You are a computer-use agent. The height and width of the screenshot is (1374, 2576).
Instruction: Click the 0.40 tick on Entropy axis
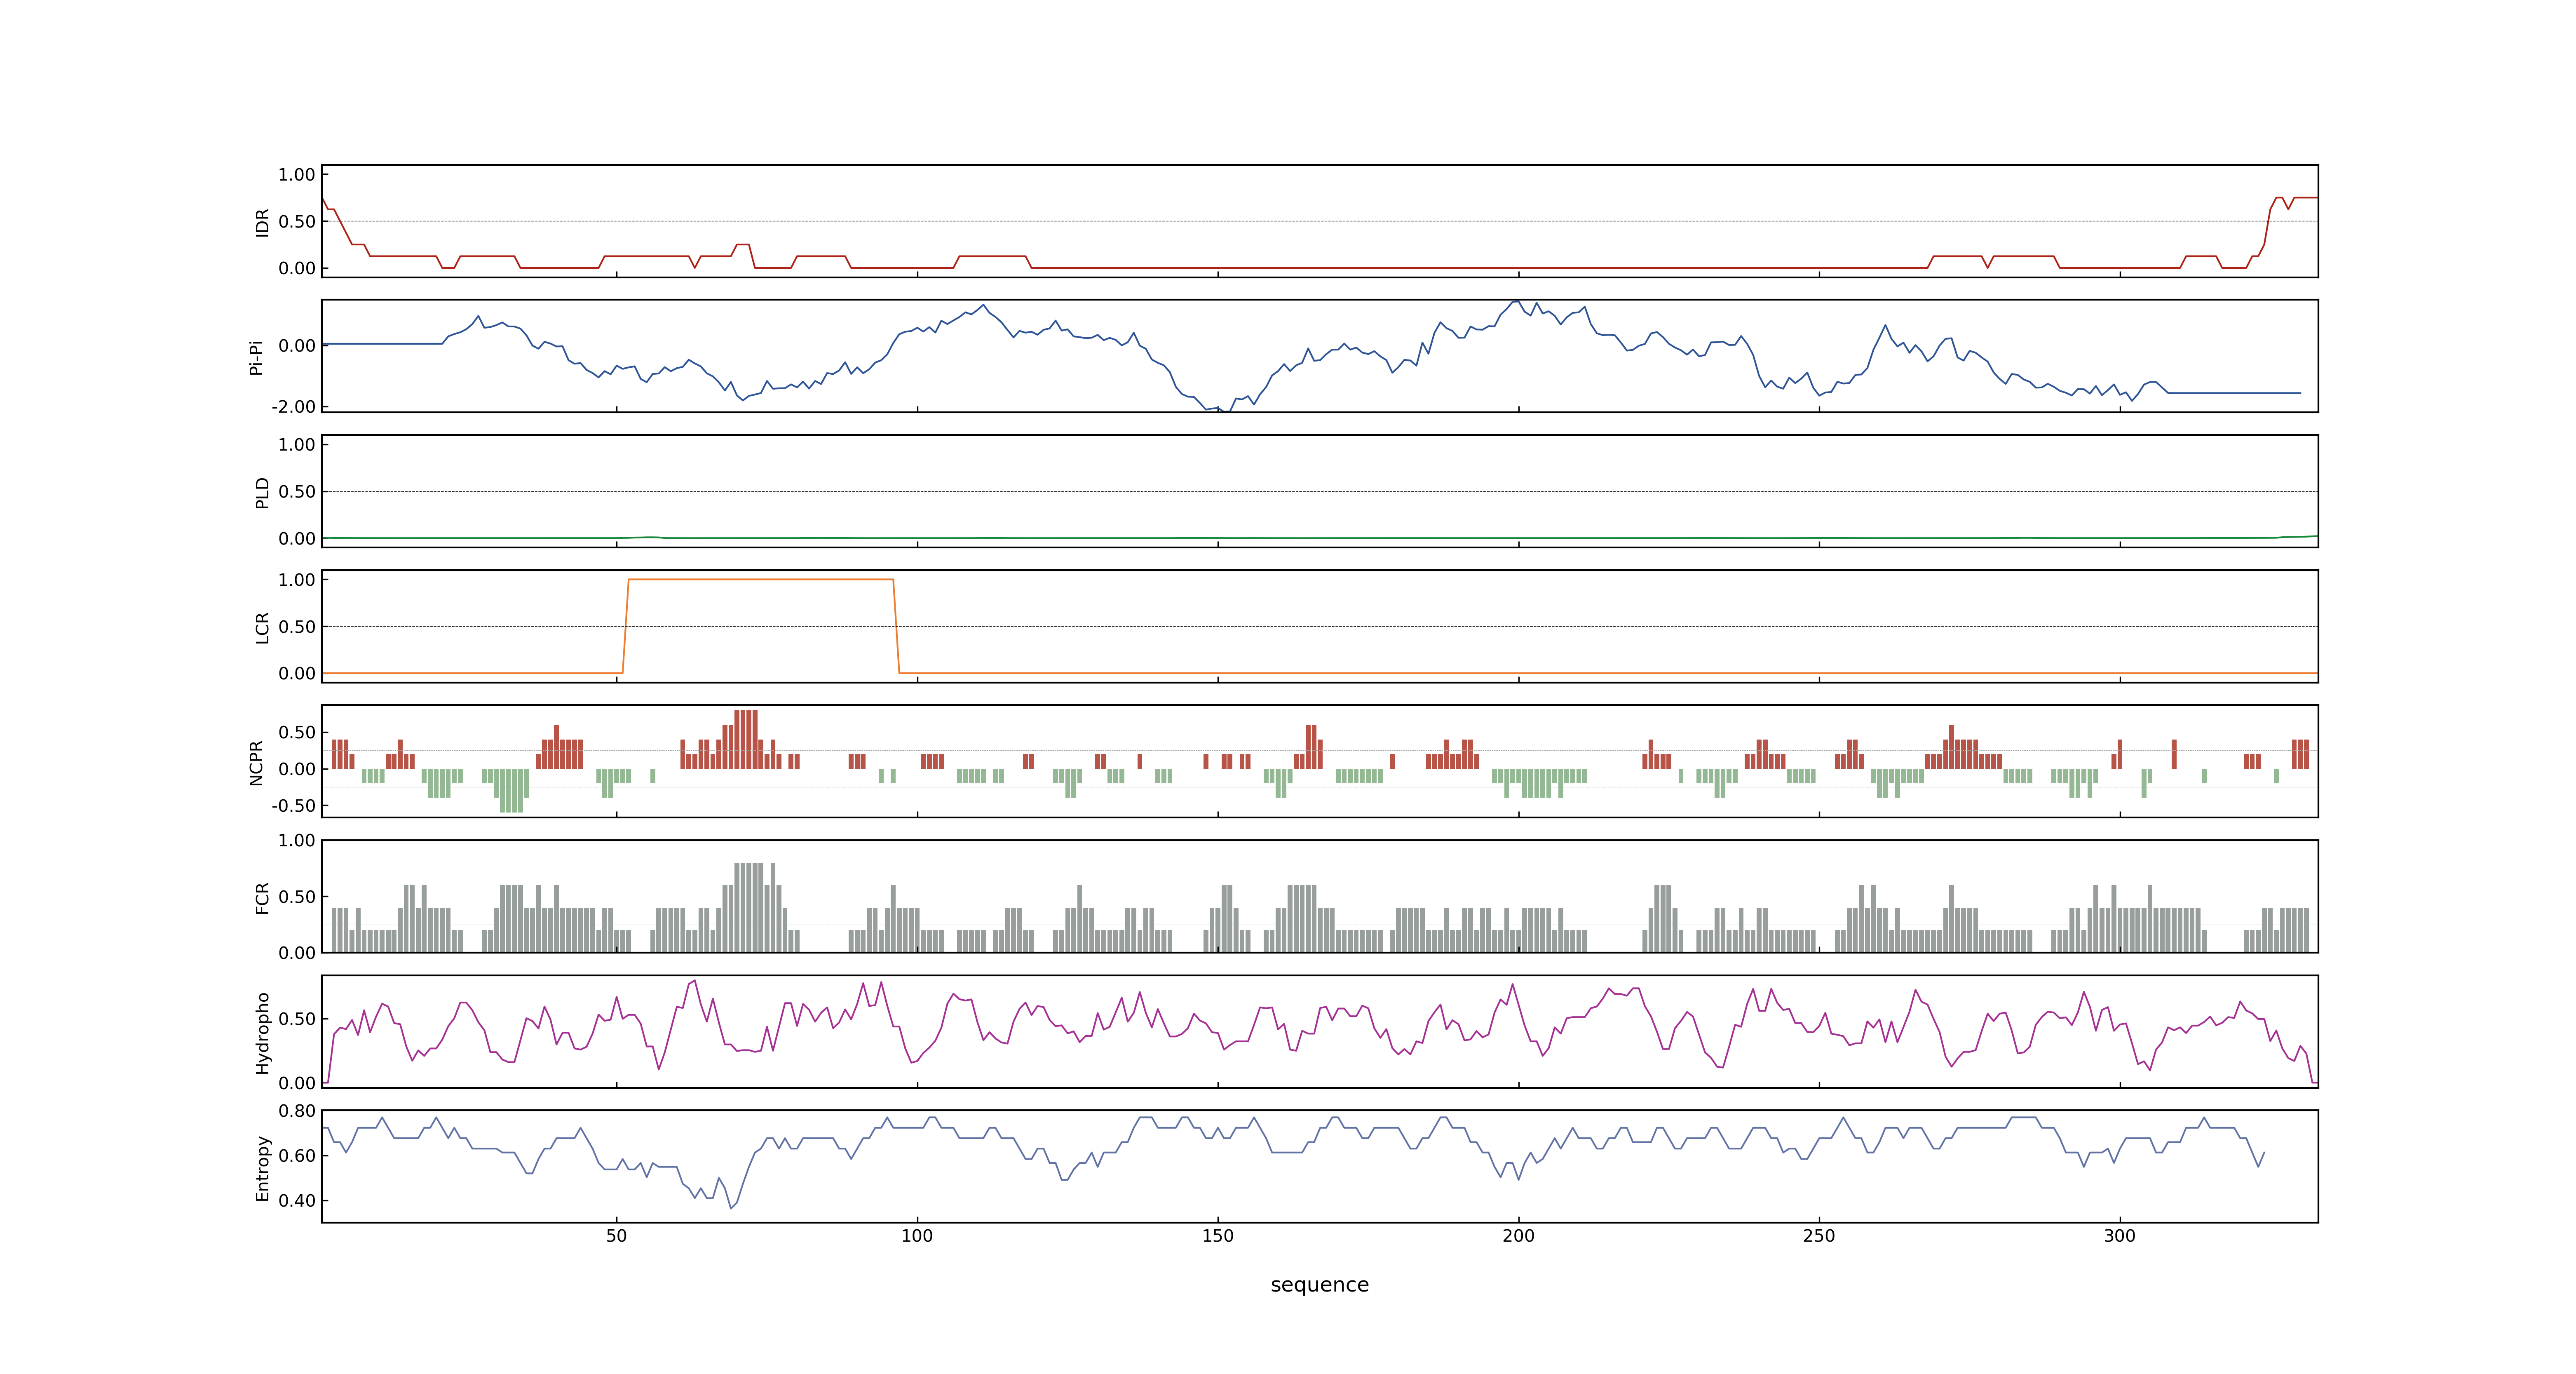coord(297,1200)
